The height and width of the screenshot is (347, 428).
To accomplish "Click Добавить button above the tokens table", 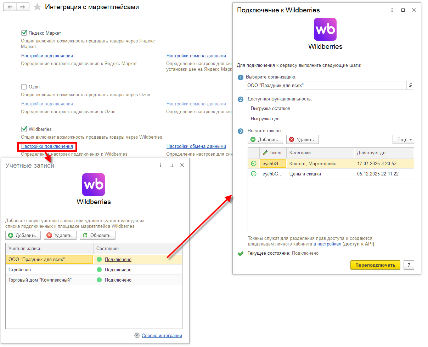I will [x=265, y=139].
